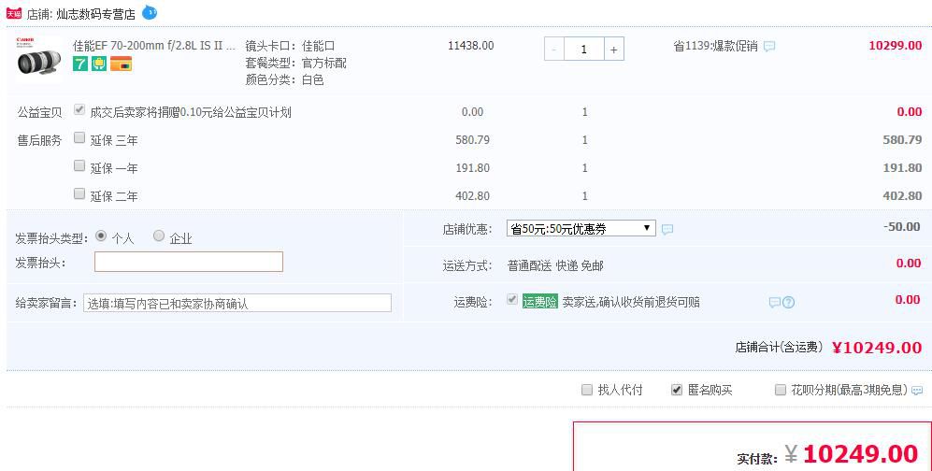932x471 pixels.
Task: Click the discounted price 10299.00
Action: pyautogui.click(x=896, y=46)
